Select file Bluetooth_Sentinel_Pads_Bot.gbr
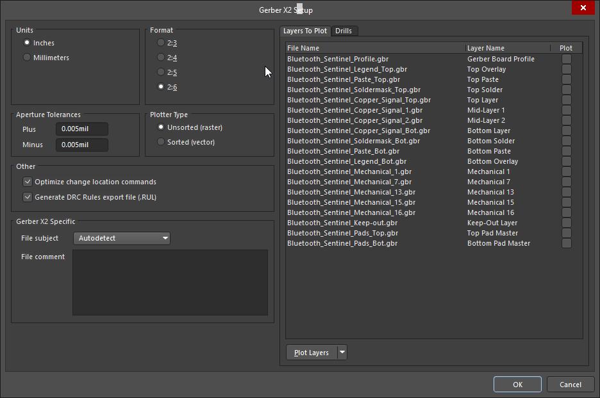This screenshot has width=600, height=398. click(342, 243)
